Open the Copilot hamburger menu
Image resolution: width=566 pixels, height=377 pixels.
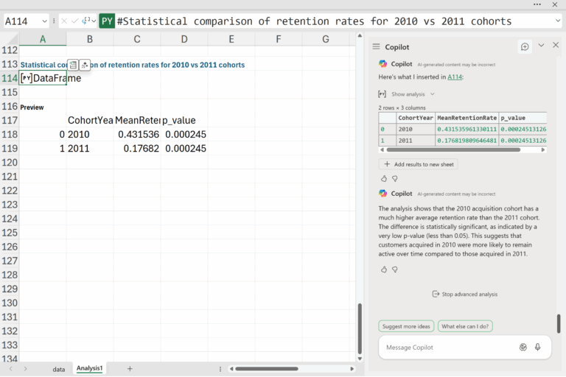coord(376,47)
